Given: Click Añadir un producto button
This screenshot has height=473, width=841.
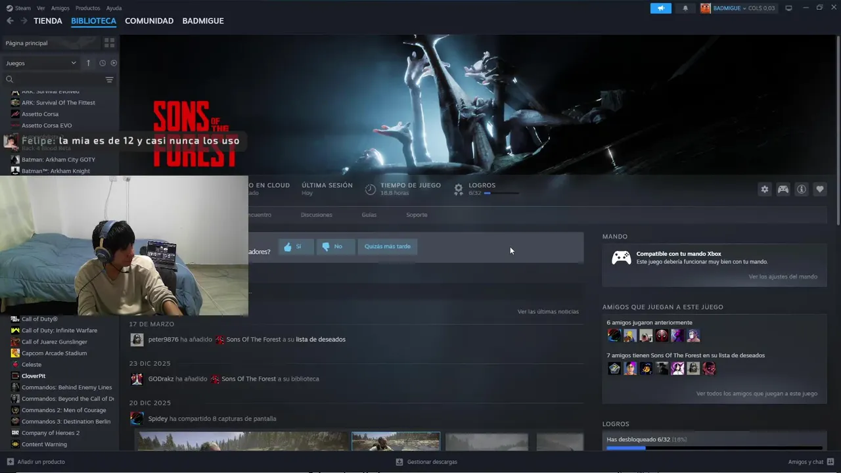Looking at the screenshot, I should [x=36, y=462].
